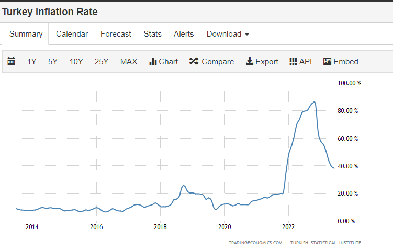Click the API grid icon
Image resolution: width=393 pixels, height=250 pixels.
pos(293,61)
